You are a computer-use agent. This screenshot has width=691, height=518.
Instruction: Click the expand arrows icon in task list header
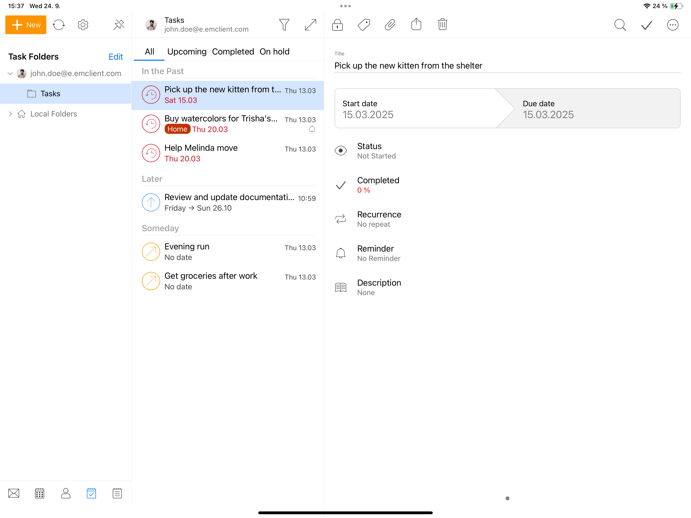[x=310, y=25]
